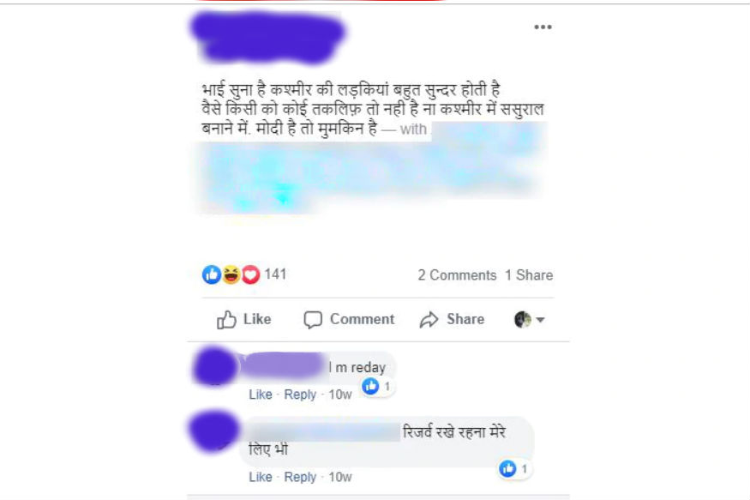The height and width of the screenshot is (500, 750).
Task: Open the blue like reaction icon list
Action: pyautogui.click(x=212, y=274)
